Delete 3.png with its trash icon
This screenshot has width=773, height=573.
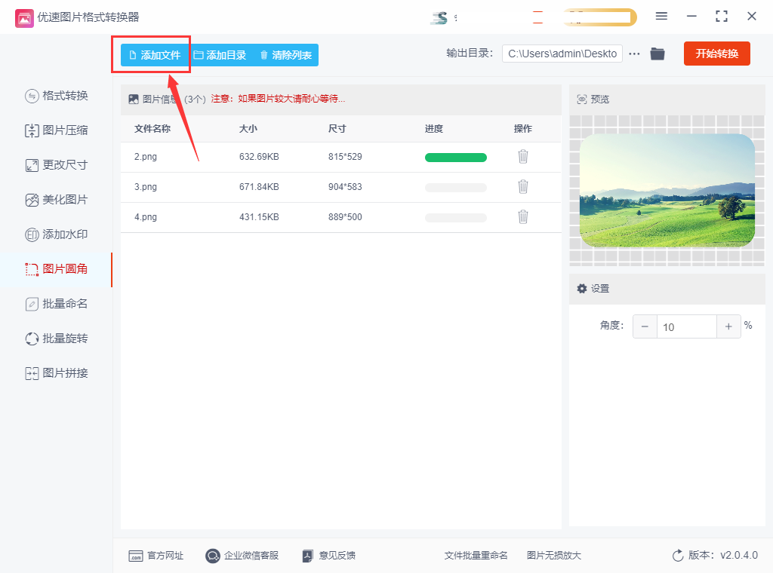point(523,186)
